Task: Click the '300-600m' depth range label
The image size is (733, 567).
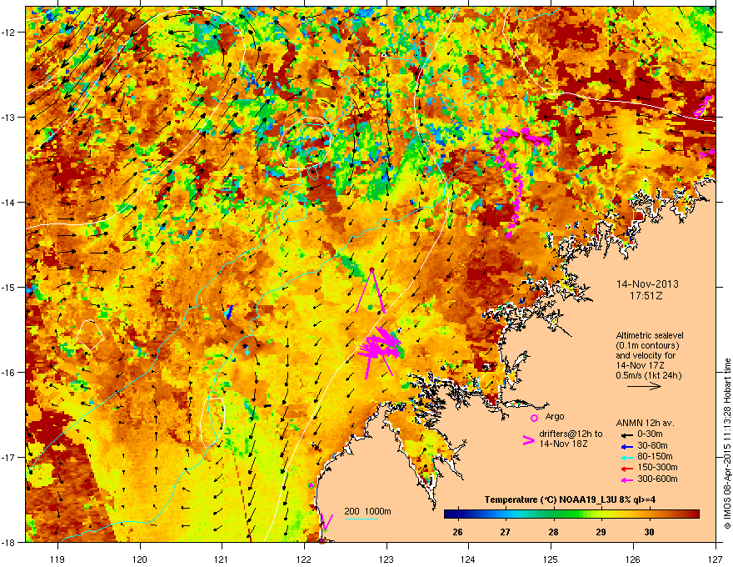Action: [x=657, y=479]
